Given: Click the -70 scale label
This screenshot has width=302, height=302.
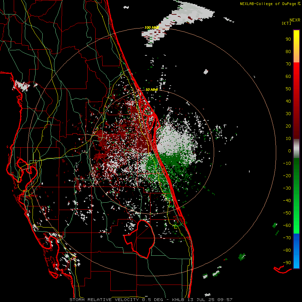Looking at the screenshot, I should click(287, 238).
